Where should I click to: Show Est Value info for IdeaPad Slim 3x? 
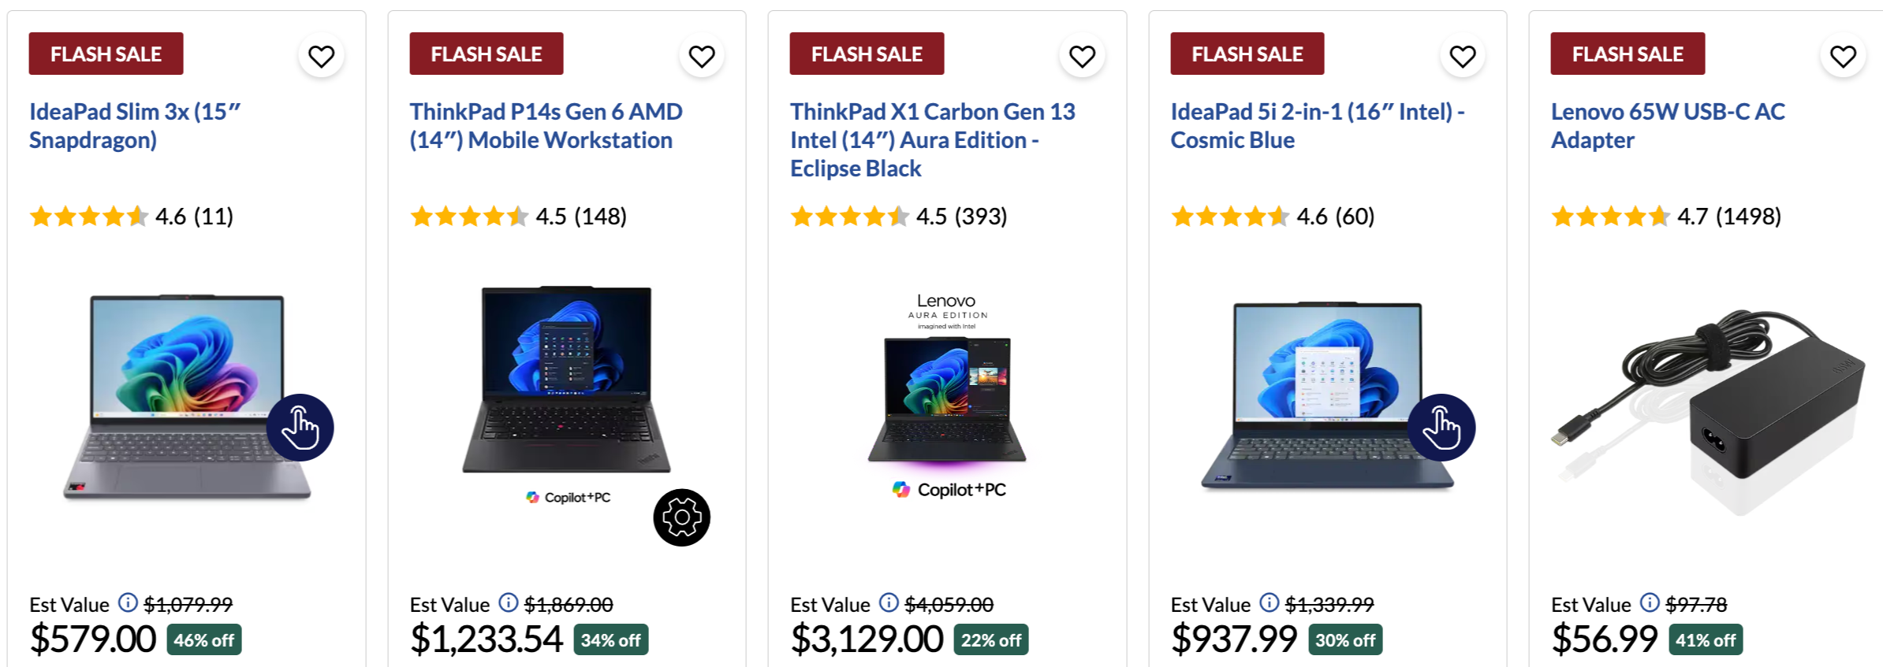click(128, 603)
